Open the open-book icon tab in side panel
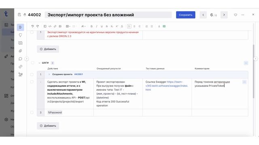 pyautogui.click(x=20, y=43)
